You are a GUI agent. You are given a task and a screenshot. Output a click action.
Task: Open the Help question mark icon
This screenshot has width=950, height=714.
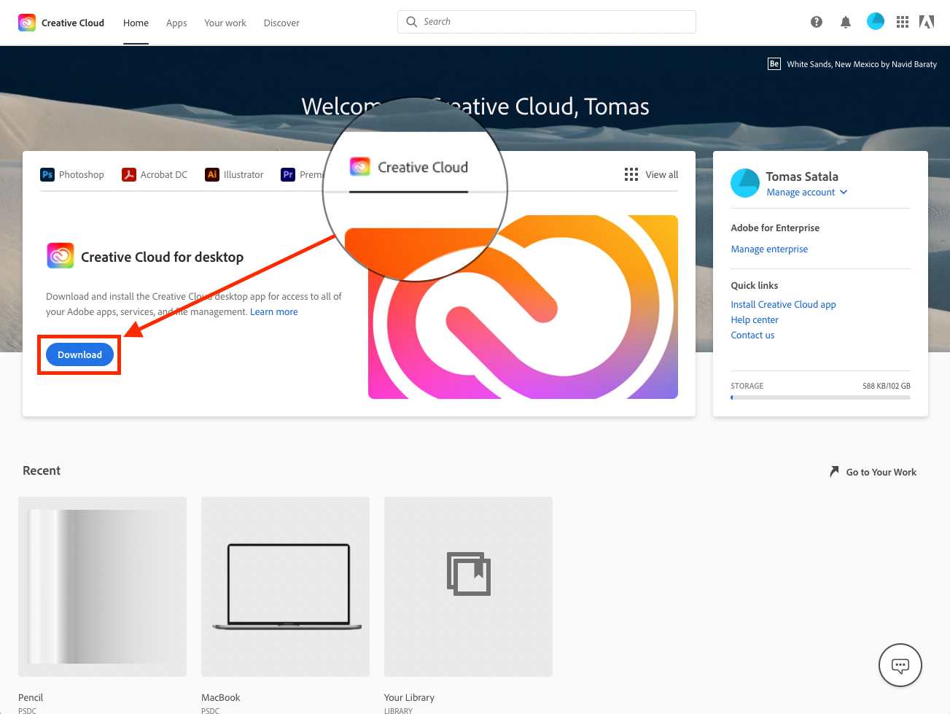(817, 22)
